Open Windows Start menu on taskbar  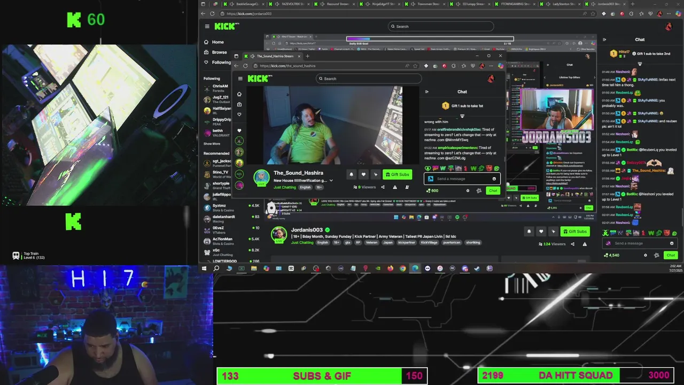[204, 268]
